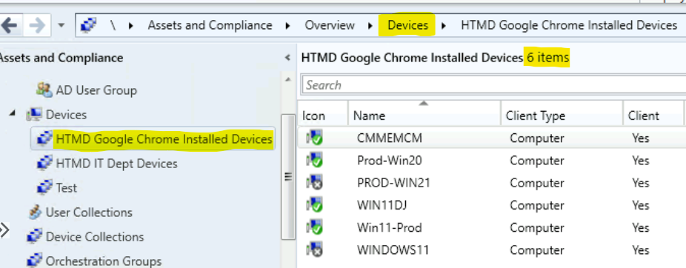The image size is (686, 268).
Task: Click Yes client value in WINDOWS11 row
Action: tap(641, 249)
